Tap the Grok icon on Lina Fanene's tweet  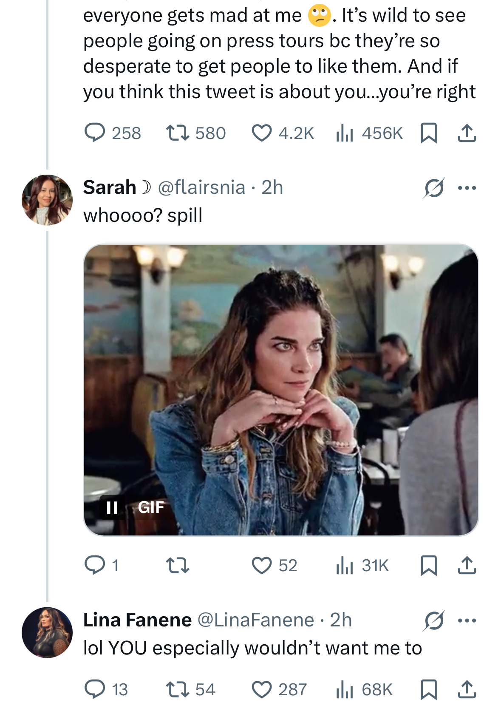coord(434,620)
